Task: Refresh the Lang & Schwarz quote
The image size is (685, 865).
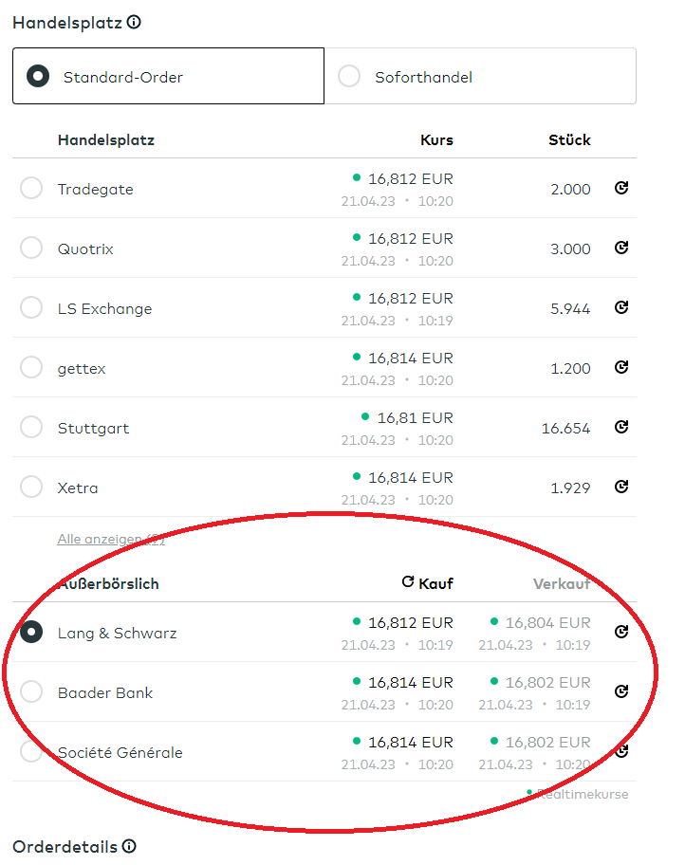Action: [621, 633]
